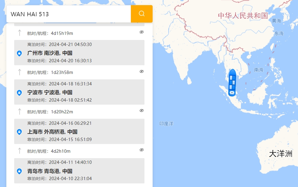Toggle eye icon for 1d23h58m voyage leg
298x187 pixels.
pyautogui.click(x=141, y=72)
